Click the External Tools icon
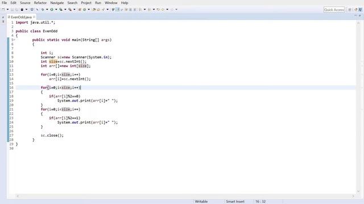This screenshot has height=204, width=364. pos(70,10)
